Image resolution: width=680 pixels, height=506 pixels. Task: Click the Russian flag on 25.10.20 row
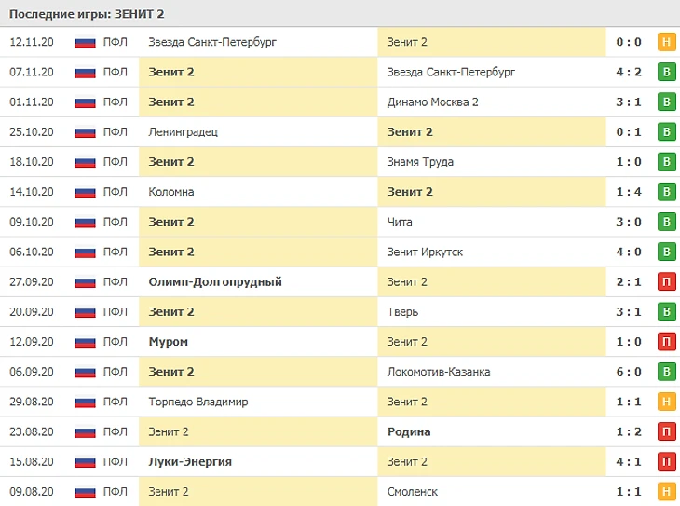point(86,132)
